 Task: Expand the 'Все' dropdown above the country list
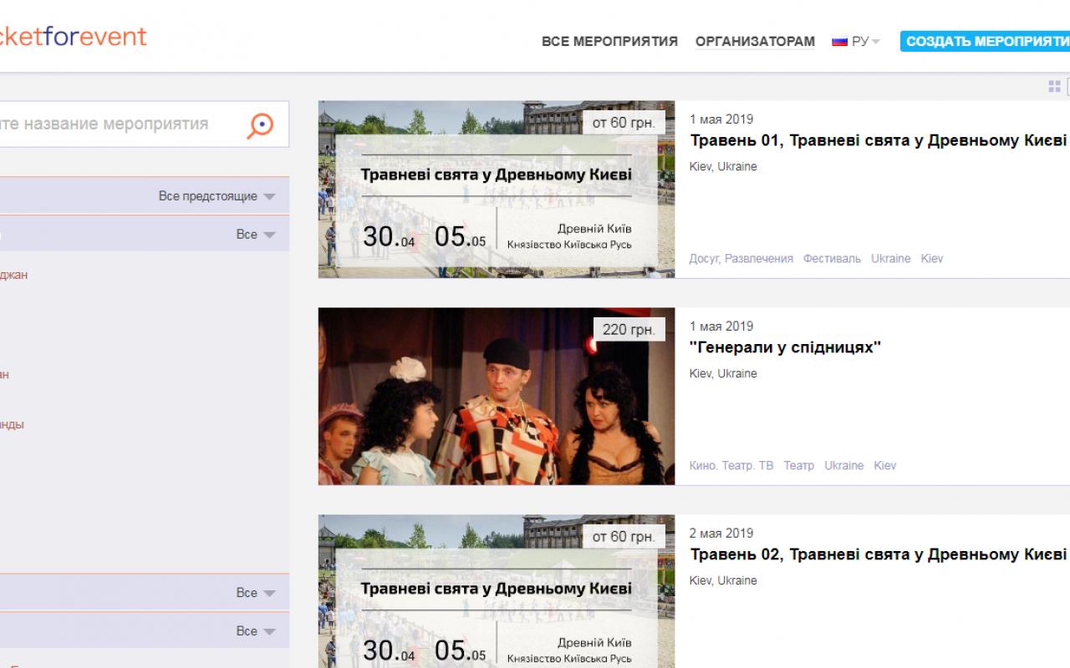256,235
